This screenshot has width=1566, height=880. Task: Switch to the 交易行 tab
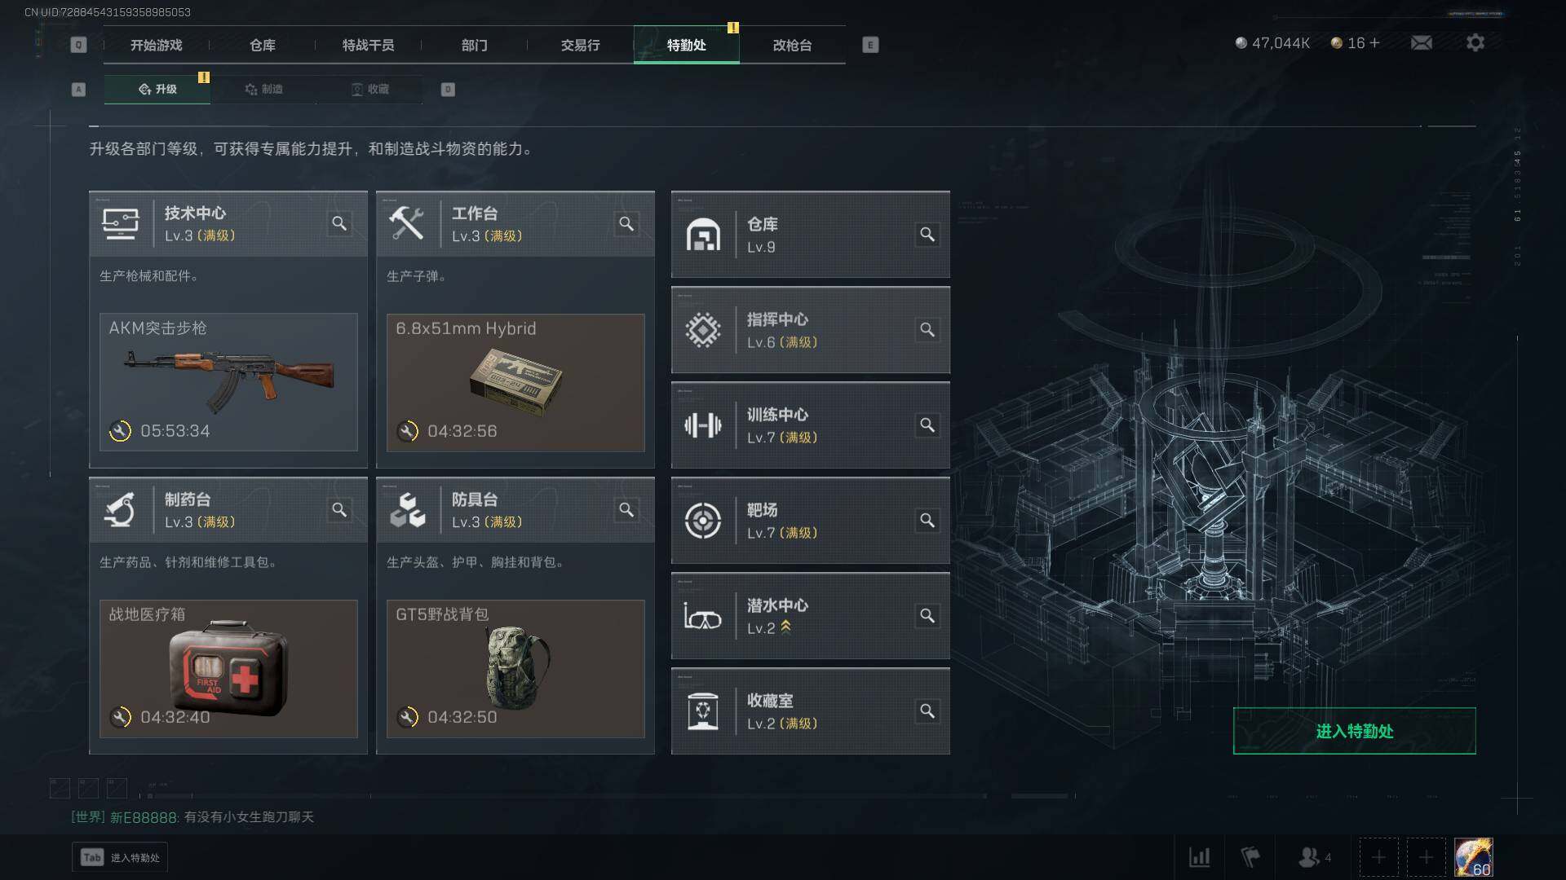(x=581, y=45)
